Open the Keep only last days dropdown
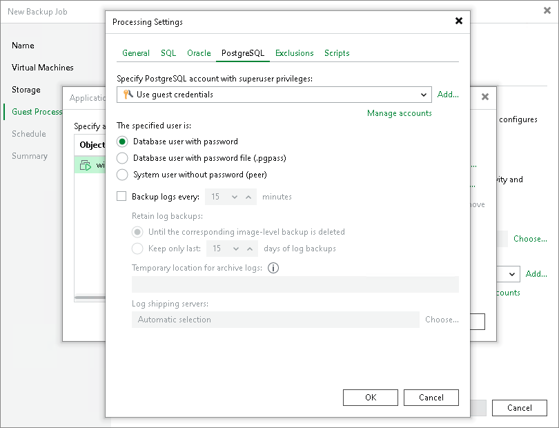 (236, 249)
